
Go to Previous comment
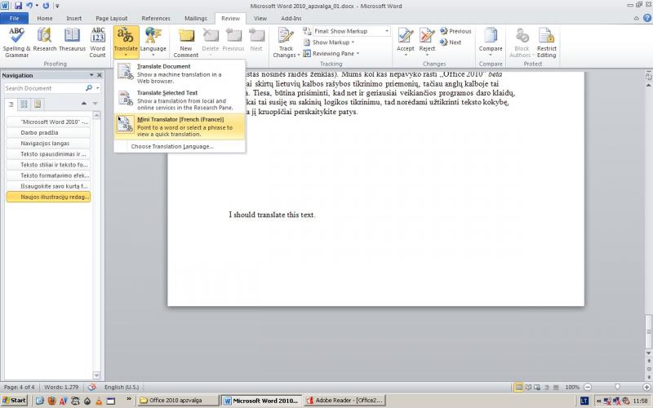pos(233,40)
